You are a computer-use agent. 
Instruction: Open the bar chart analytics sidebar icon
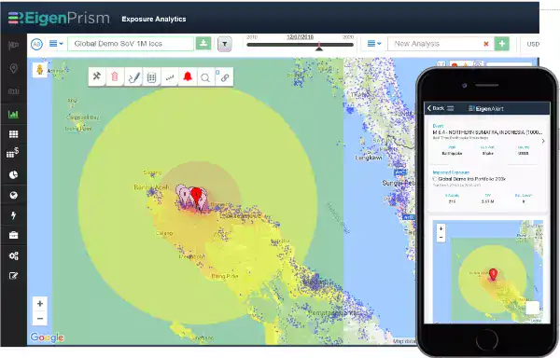(13, 115)
